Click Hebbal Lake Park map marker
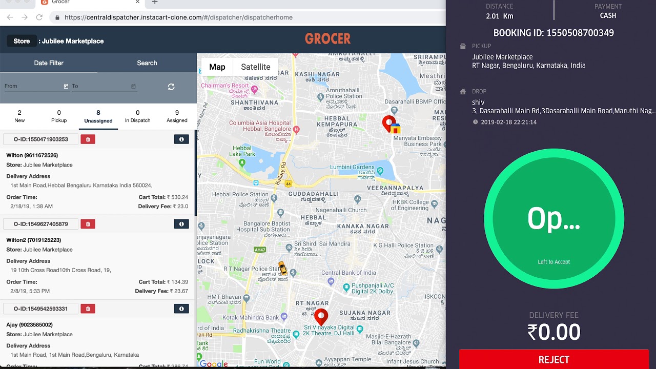The image size is (656, 369). point(242,163)
